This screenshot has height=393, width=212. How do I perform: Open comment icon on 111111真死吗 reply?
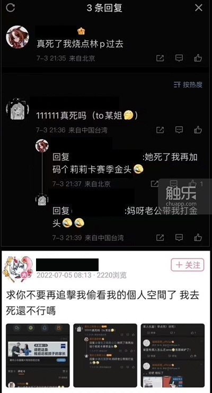tap(179, 130)
